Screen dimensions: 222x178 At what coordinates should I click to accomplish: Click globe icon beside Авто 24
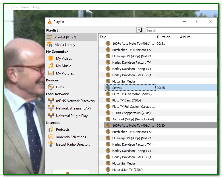point(108,119)
